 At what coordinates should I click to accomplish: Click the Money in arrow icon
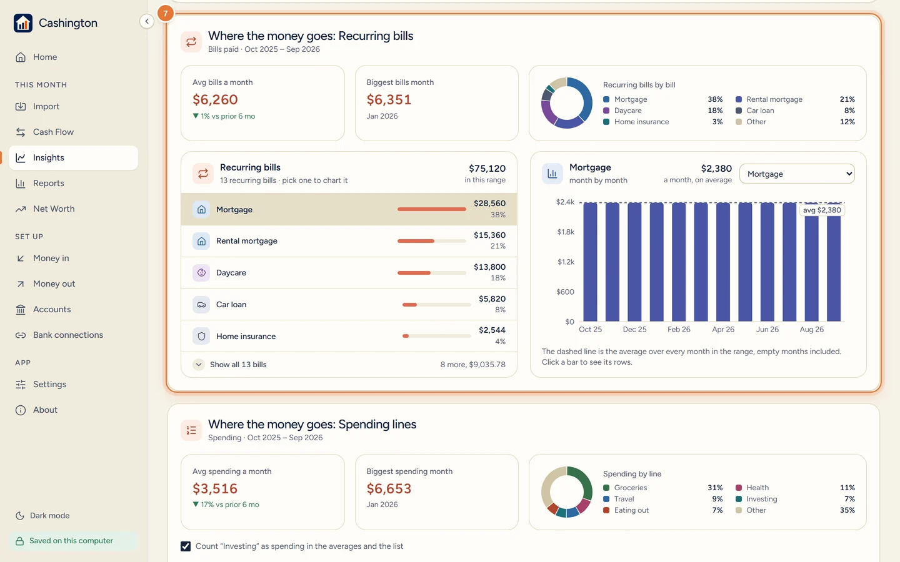(21, 259)
